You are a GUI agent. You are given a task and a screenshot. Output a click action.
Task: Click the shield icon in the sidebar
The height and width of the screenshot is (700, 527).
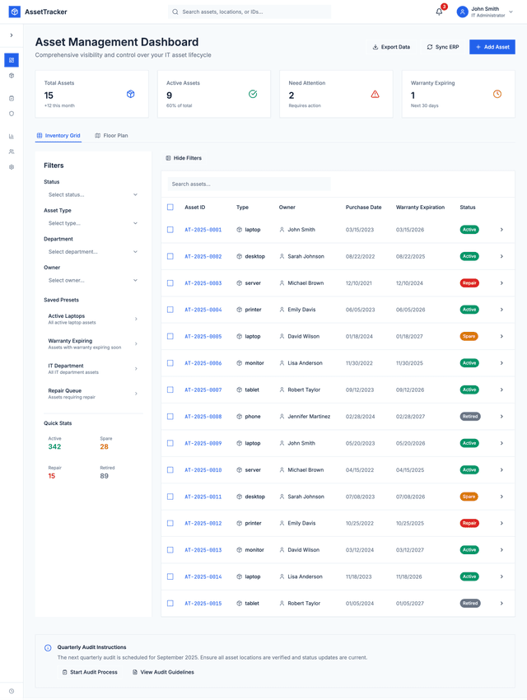(12, 114)
